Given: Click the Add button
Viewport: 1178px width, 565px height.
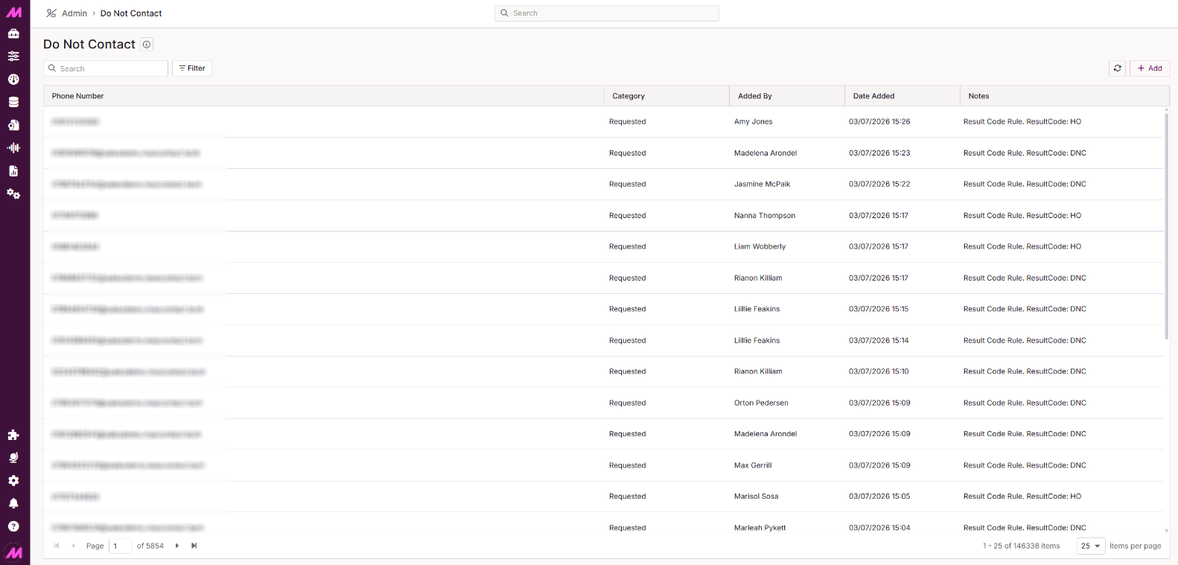Looking at the screenshot, I should [x=1150, y=68].
